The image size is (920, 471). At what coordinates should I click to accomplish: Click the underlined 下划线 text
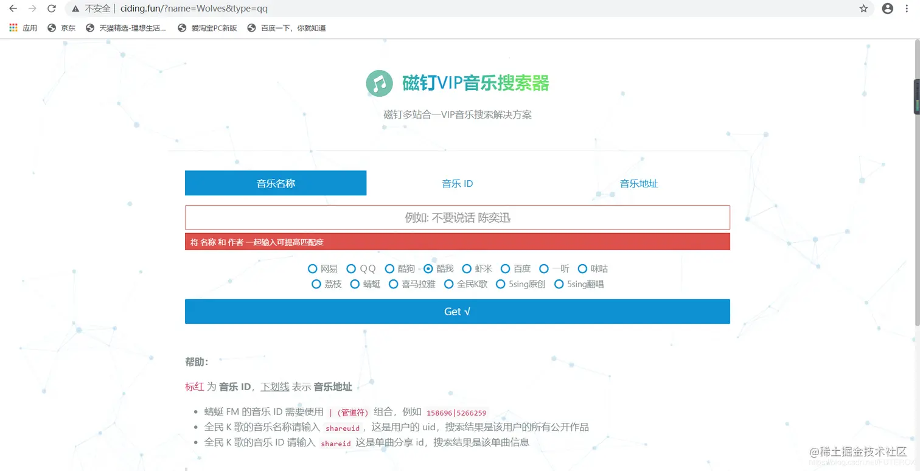tap(275, 387)
